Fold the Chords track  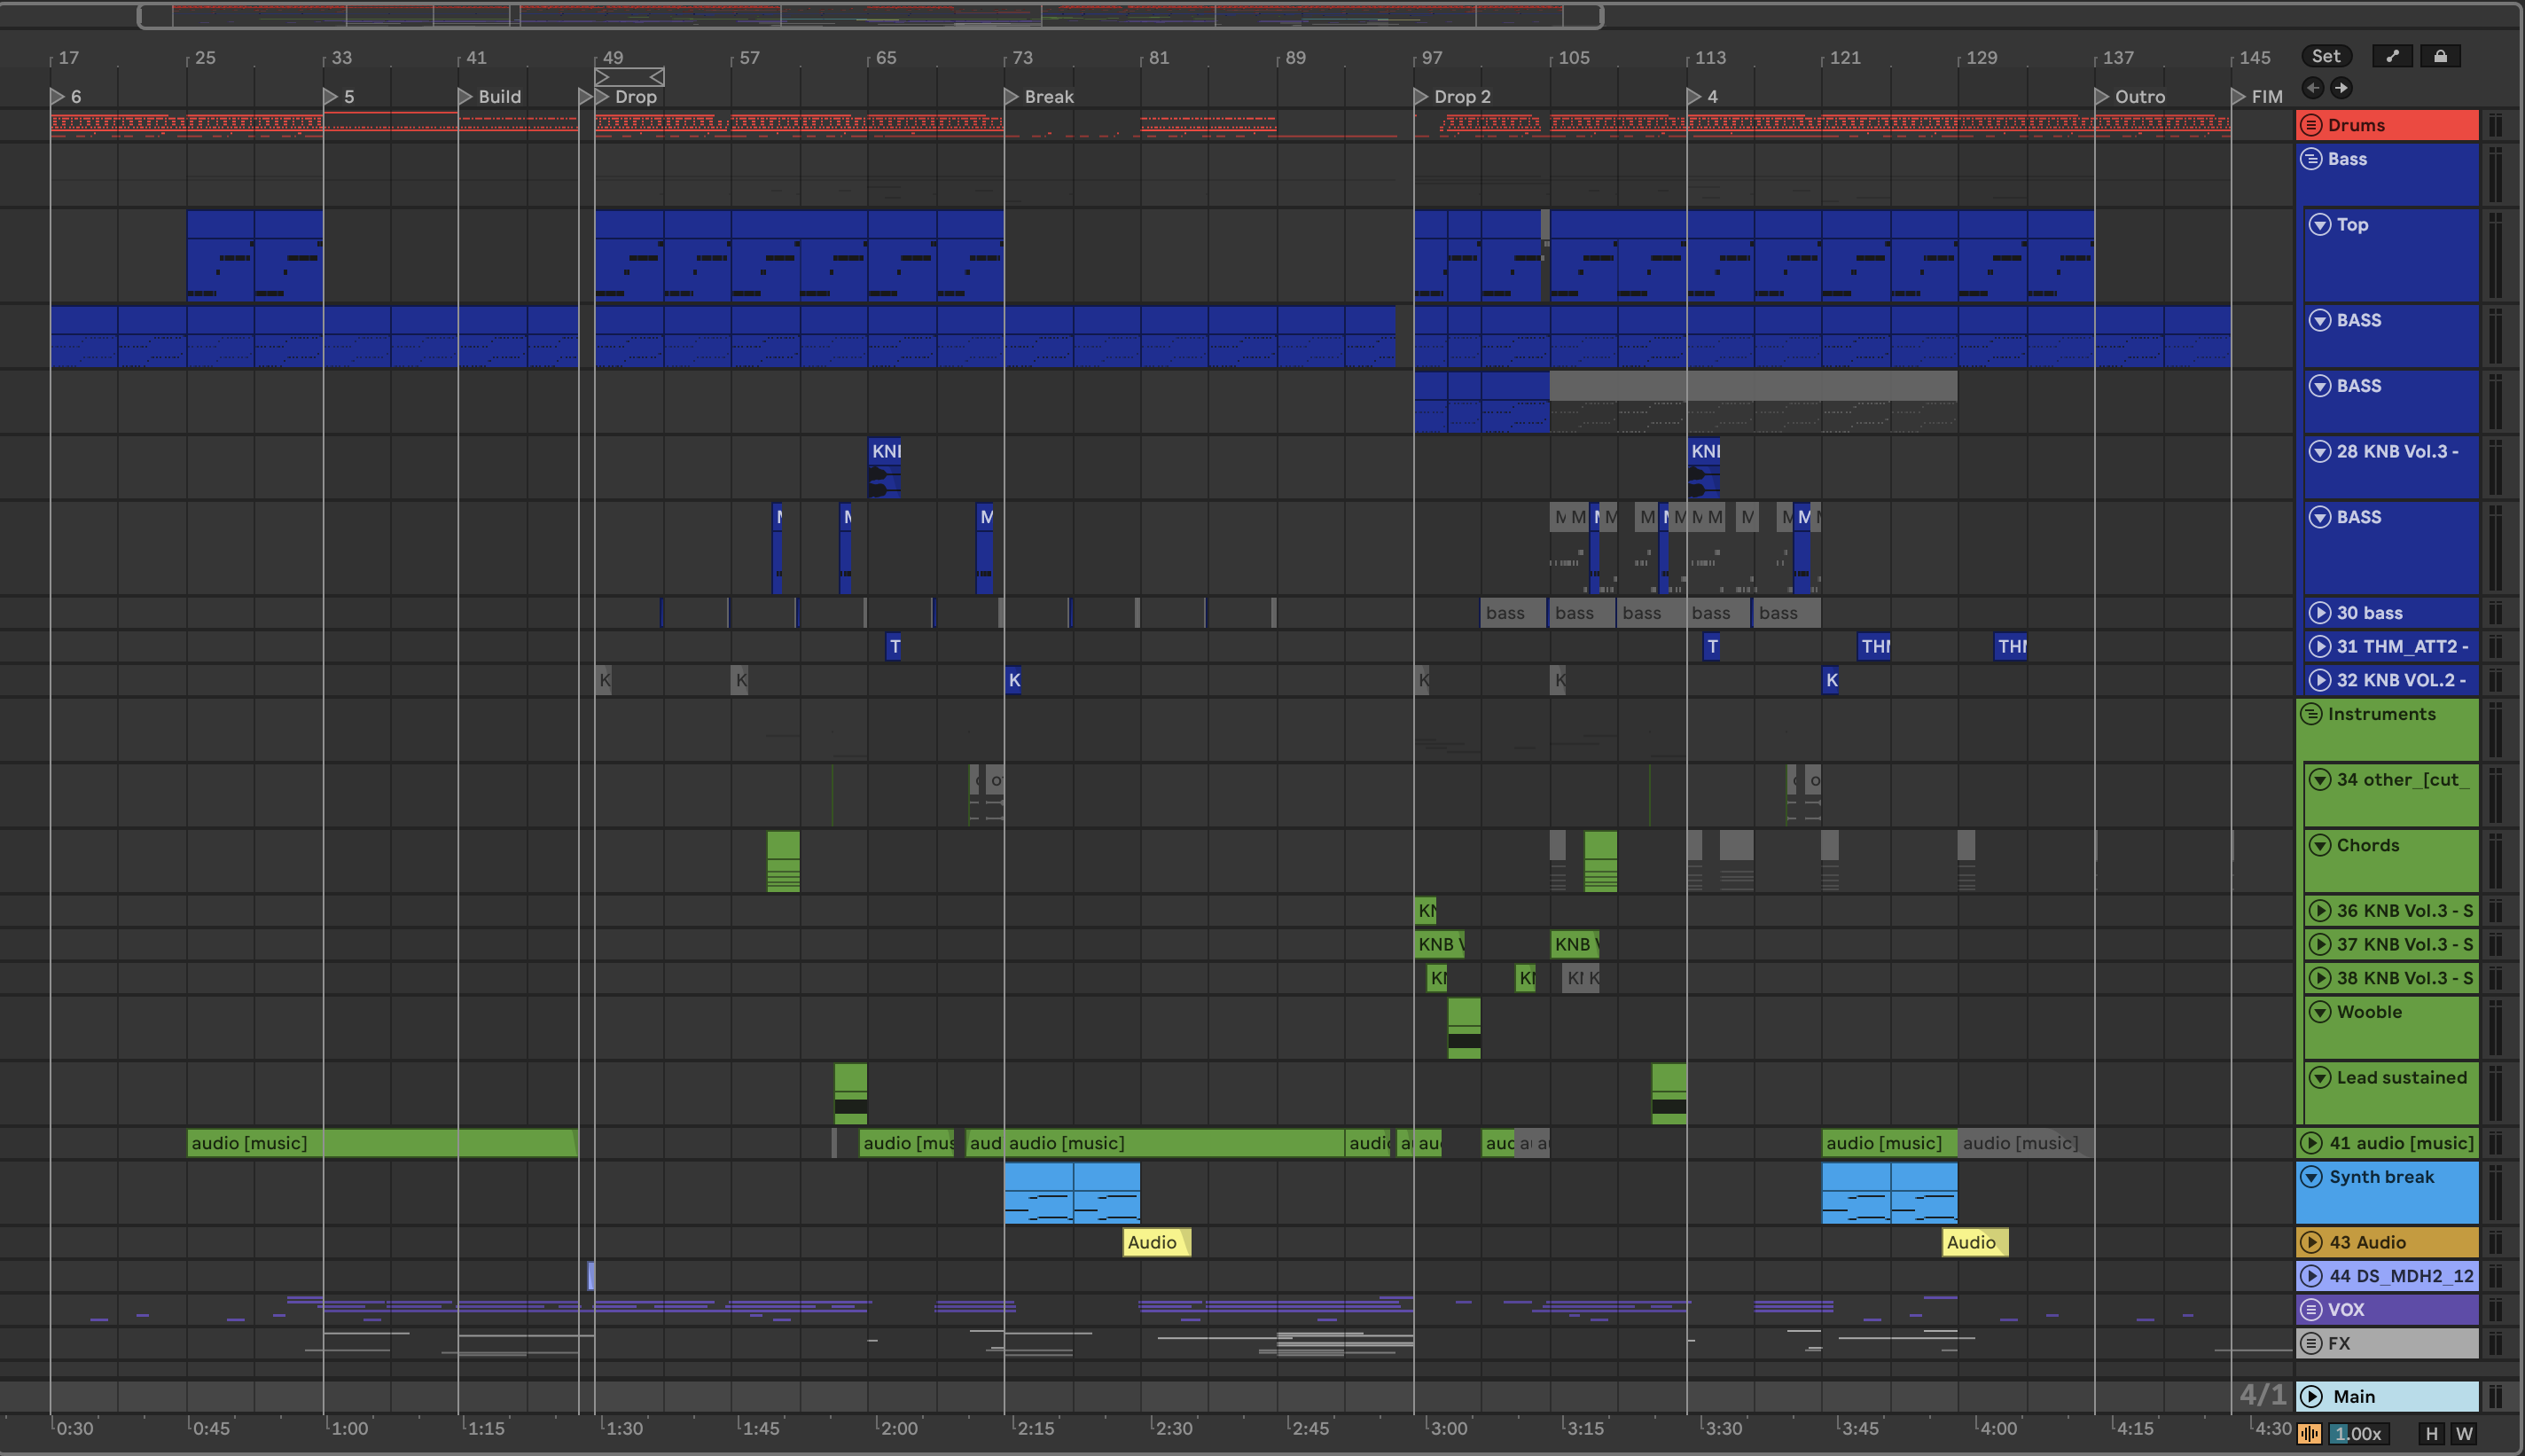coord(2320,845)
